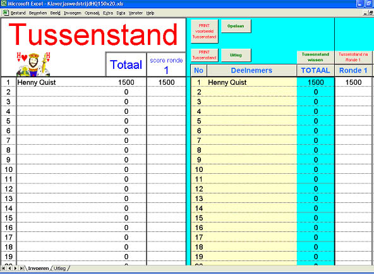
Task: Open the Data menu
Action: 121,13
